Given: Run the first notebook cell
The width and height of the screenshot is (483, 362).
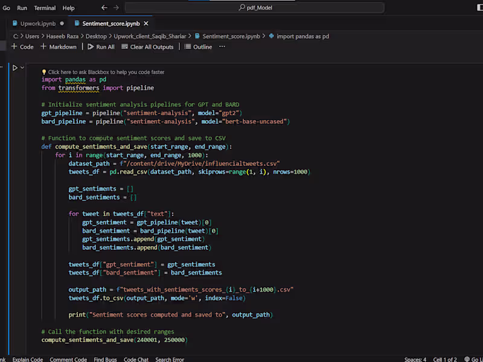Looking at the screenshot, I should point(15,68).
